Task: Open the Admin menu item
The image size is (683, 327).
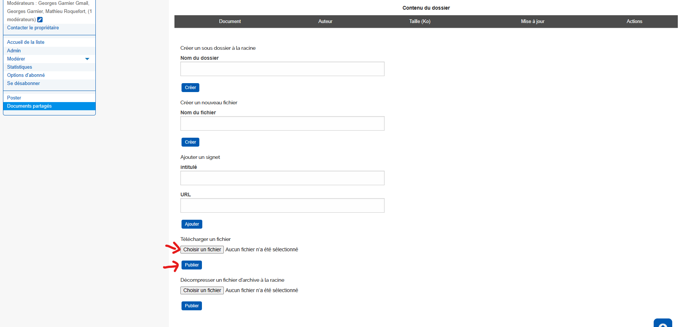Action: click(14, 51)
